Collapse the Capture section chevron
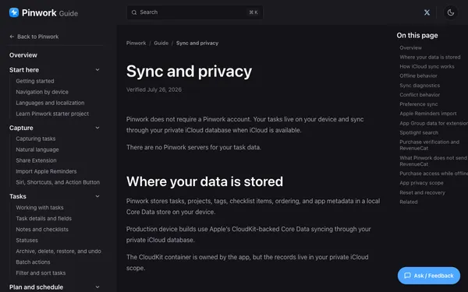Screen dimensions: 468x292 point(97,128)
